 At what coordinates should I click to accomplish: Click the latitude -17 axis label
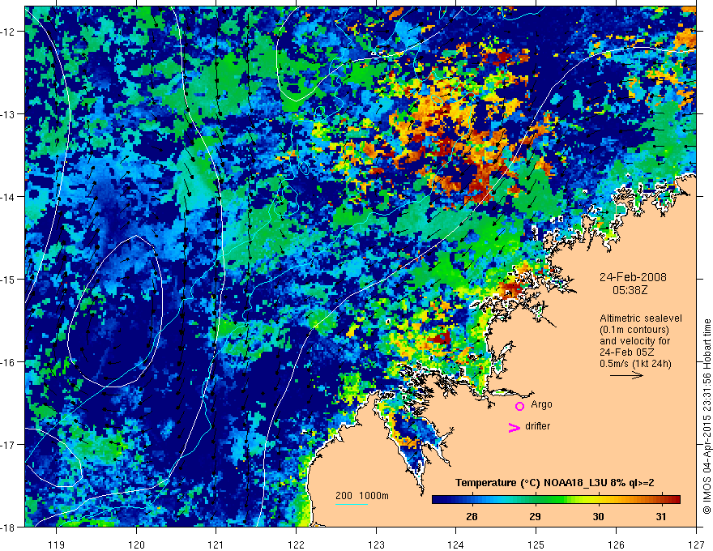9,445
